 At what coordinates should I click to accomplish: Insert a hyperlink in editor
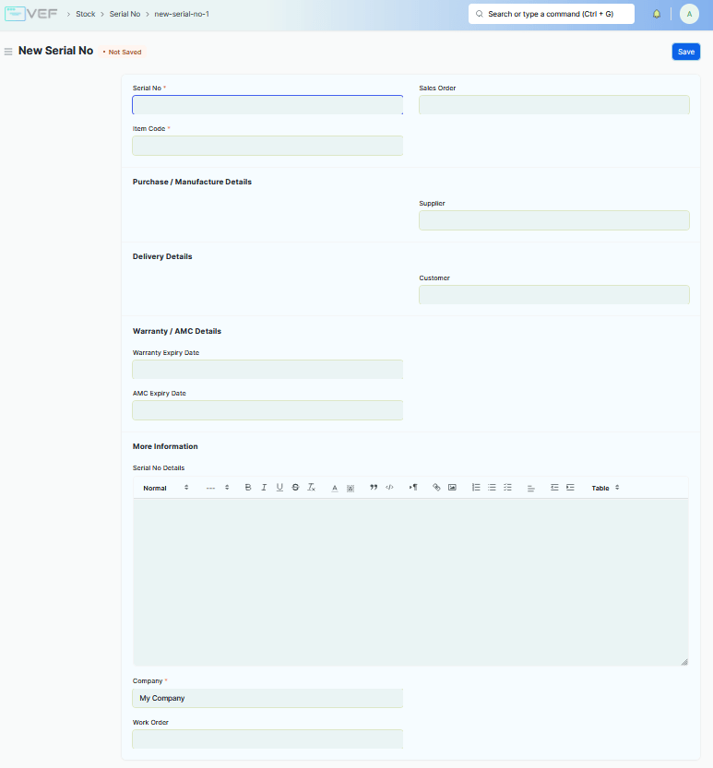[x=436, y=488]
